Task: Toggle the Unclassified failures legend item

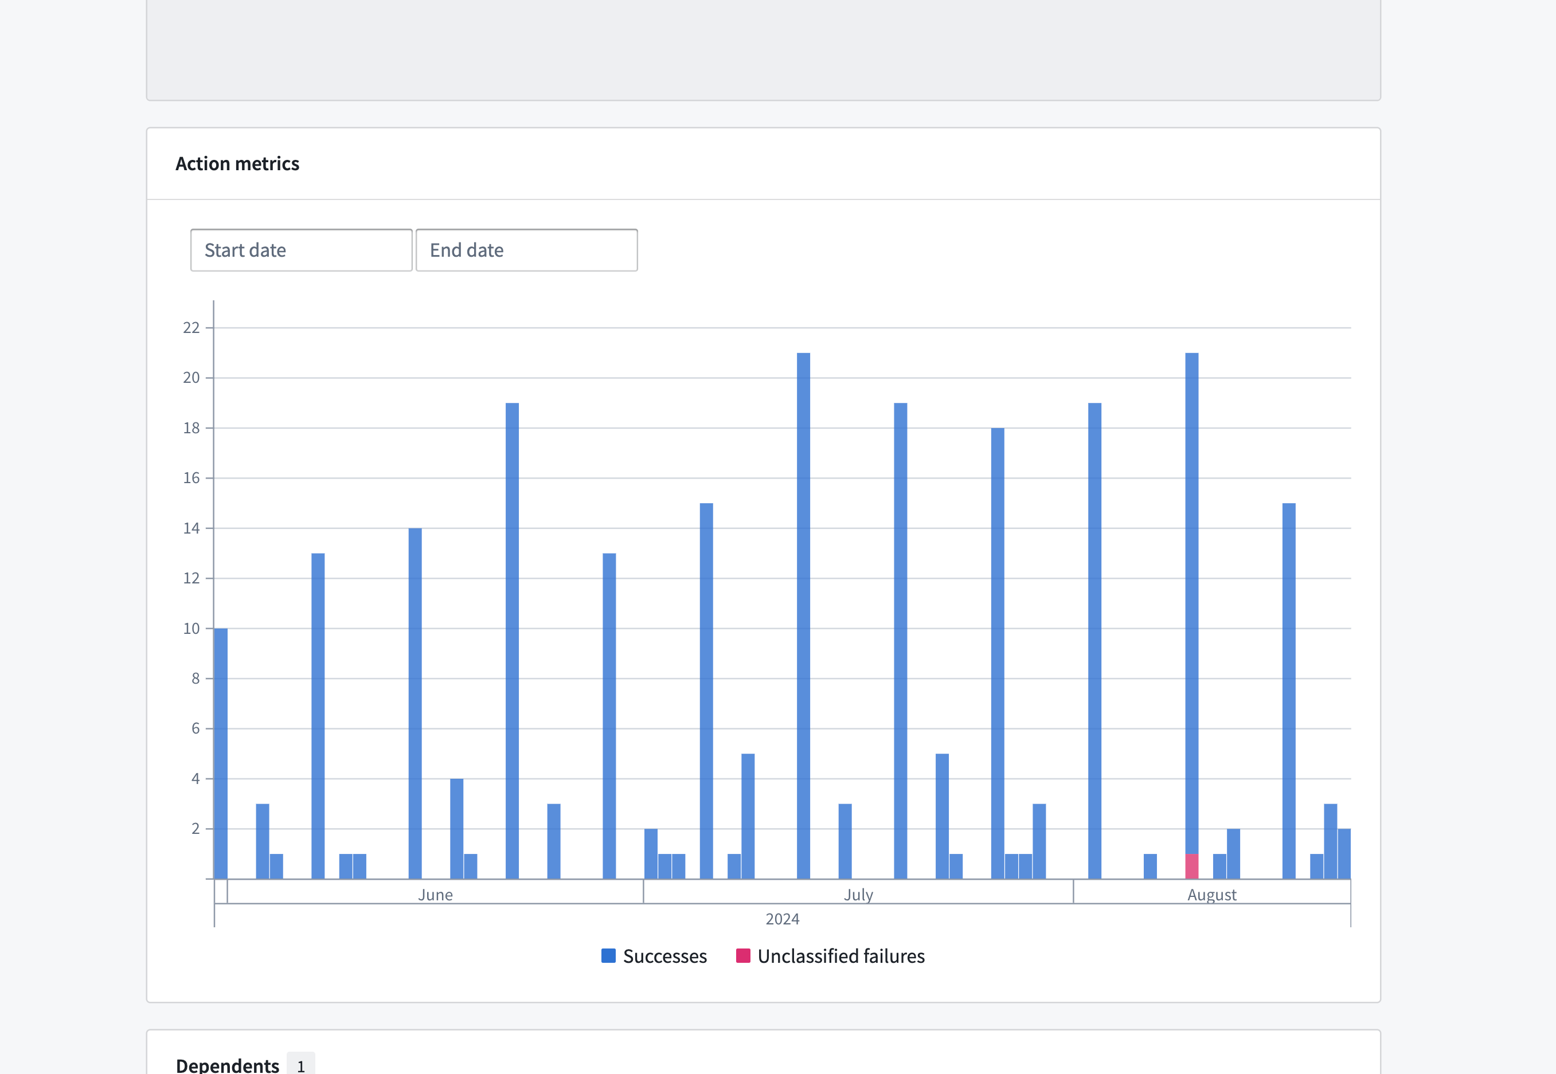Action: pos(830,955)
